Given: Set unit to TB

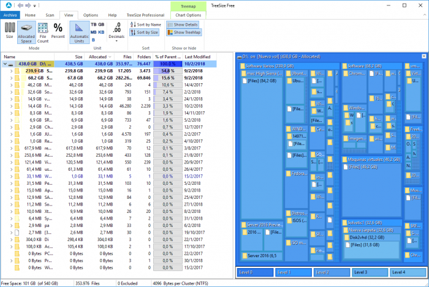Looking at the screenshot, I should pyautogui.click(x=93, y=24).
